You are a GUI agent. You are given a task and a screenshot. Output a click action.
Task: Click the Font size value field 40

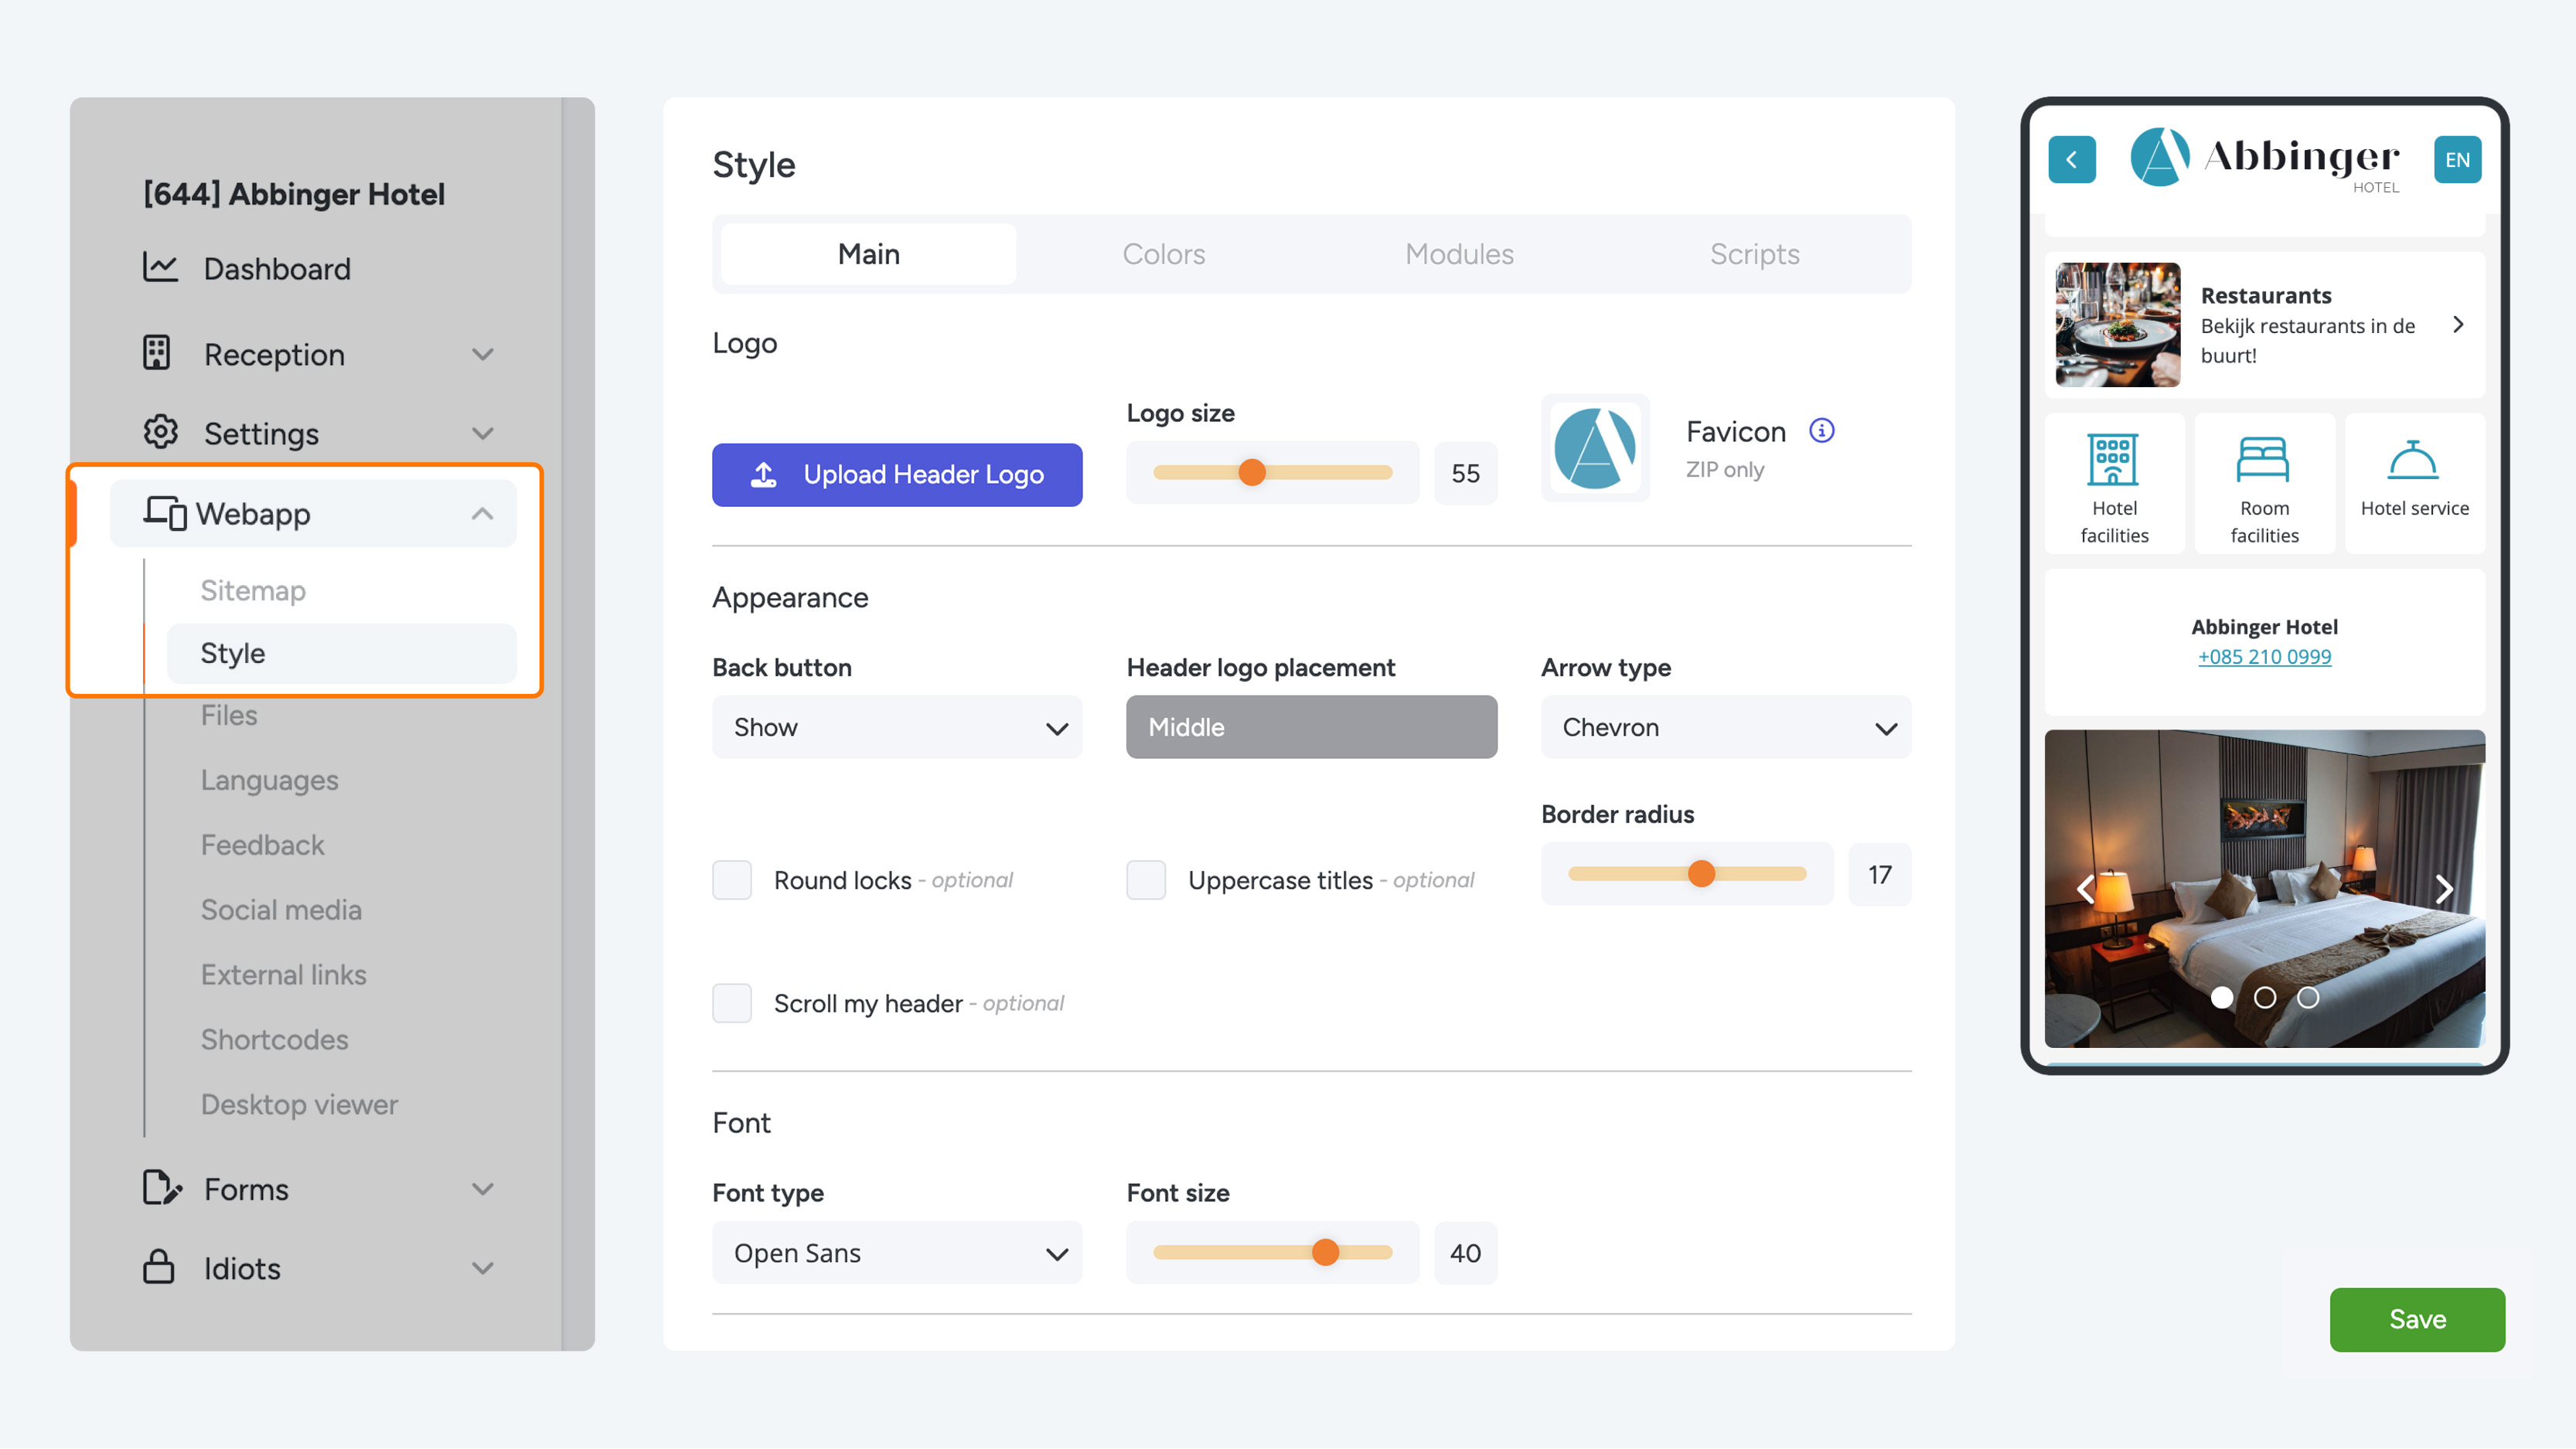[1465, 1252]
